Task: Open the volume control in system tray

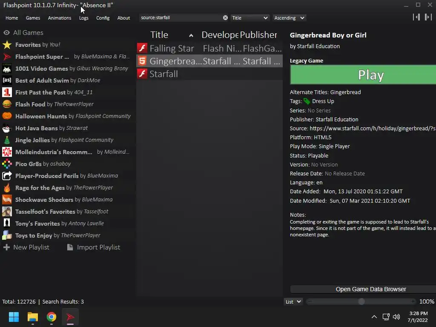Action: [396, 317]
